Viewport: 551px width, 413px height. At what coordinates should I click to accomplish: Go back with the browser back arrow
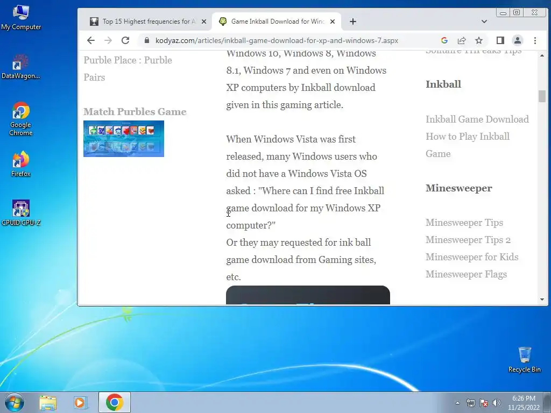[x=90, y=40]
